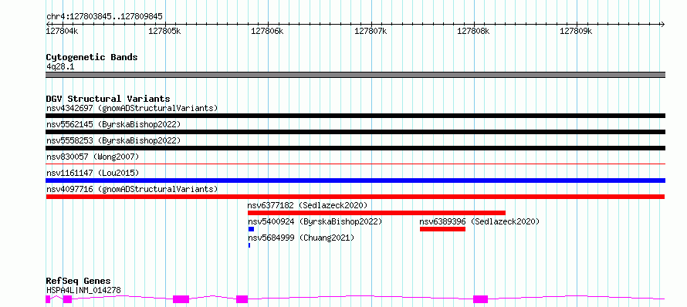
Task: Click the 127807k ruler label
Action: pyautogui.click(x=371, y=31)
